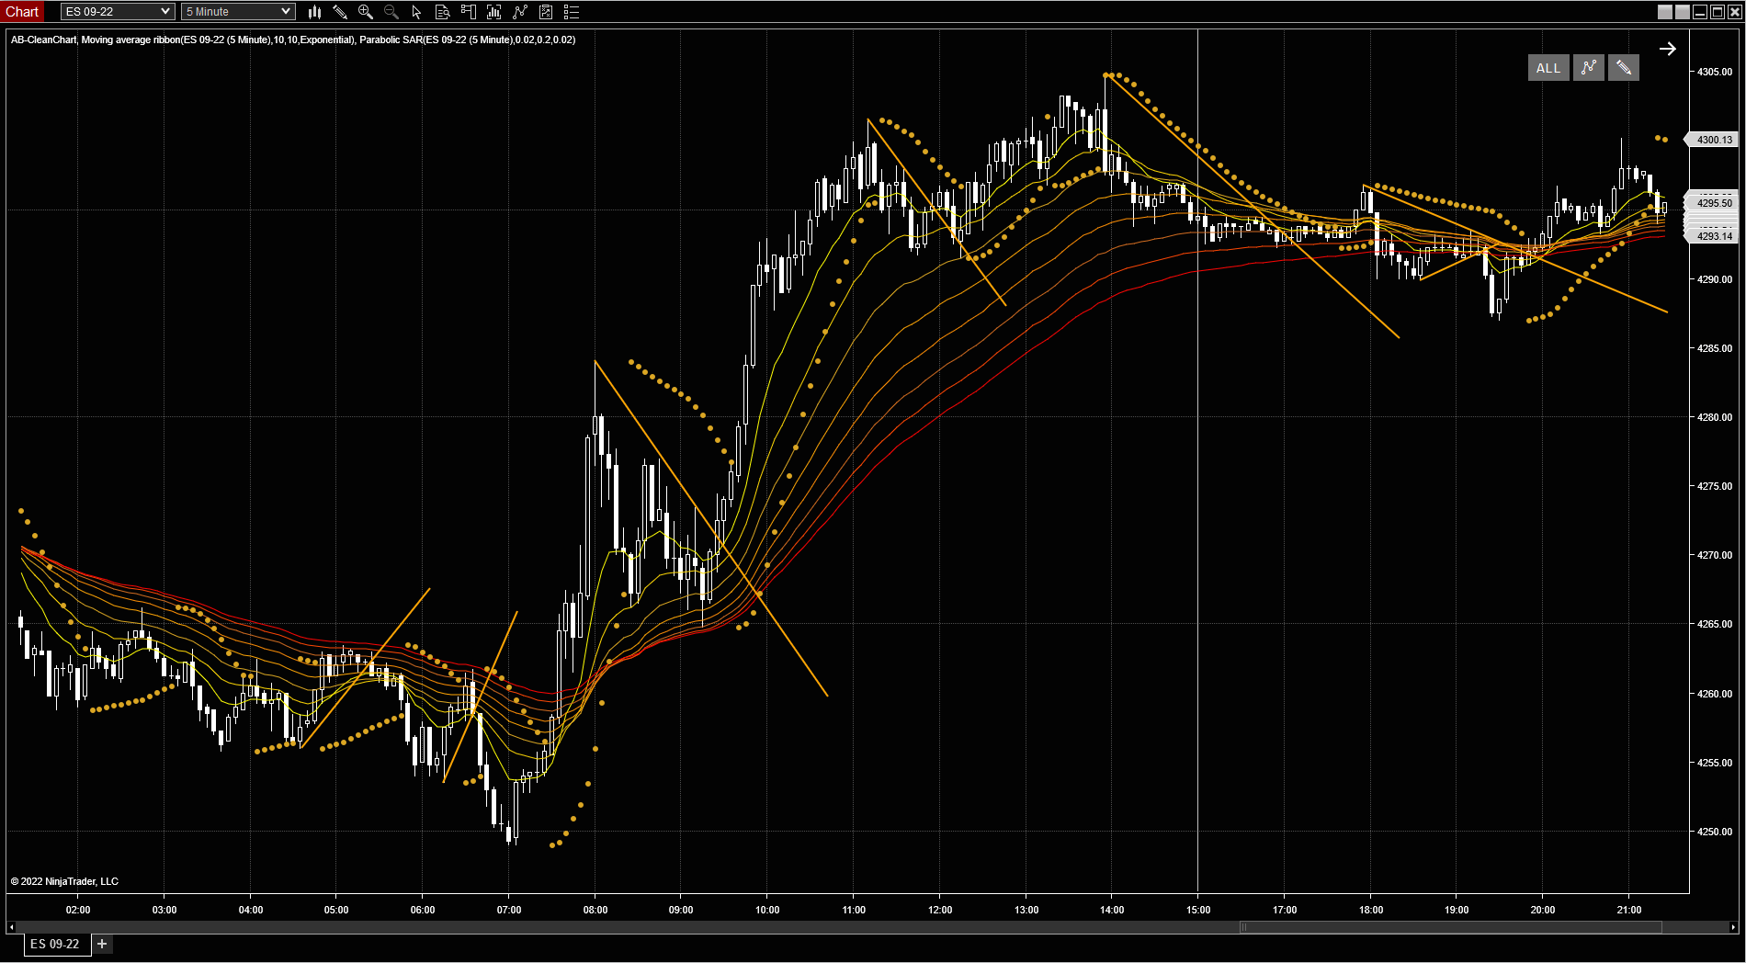Click the horizontal scrollbar thumb
The height and width of the screenshot is (963, 1746).
pyautogui.click(x=1450, y=927)
